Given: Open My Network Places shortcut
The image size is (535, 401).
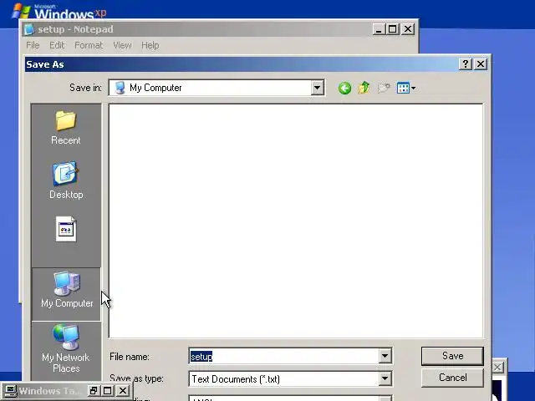Looking at the screenshot, I should pos(66,348).
